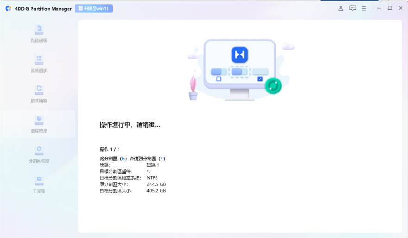The image size is (408, 238).
Task: Click the (E:) partition link text
Action: pyautogui.click(x=123, y=159)
